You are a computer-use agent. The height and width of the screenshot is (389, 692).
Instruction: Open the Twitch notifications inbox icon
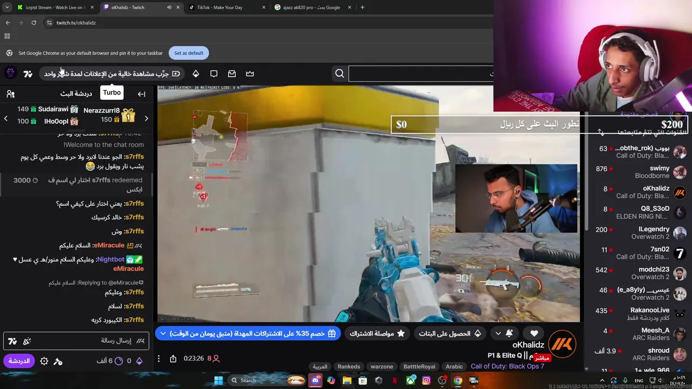pos(232,73)
